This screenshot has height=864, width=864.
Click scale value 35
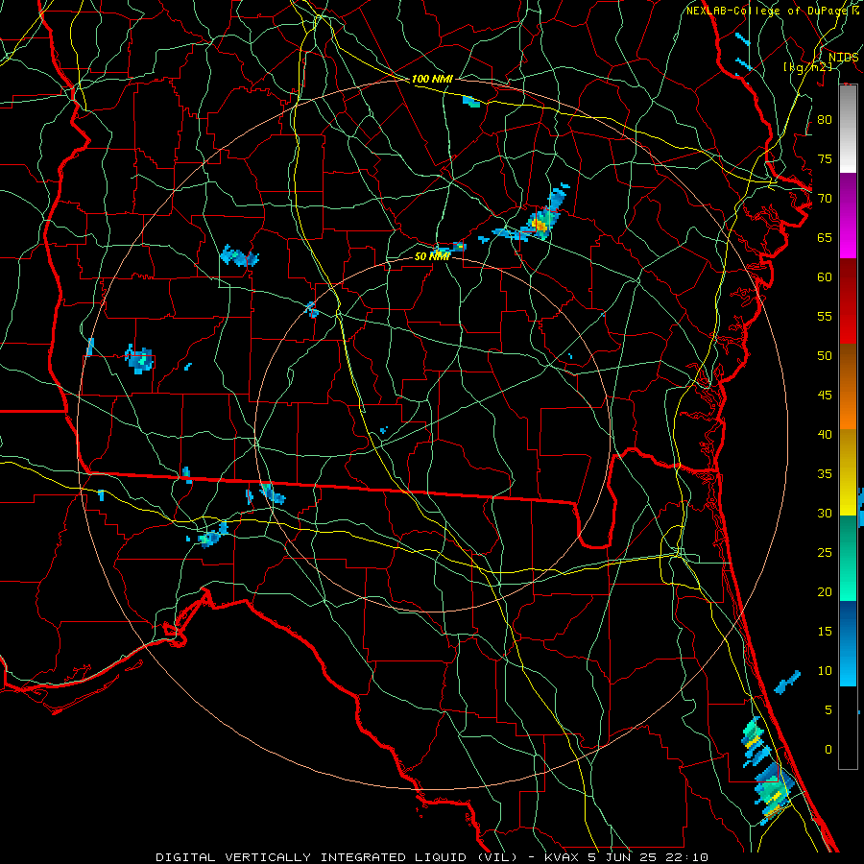(x=825, y=474)
